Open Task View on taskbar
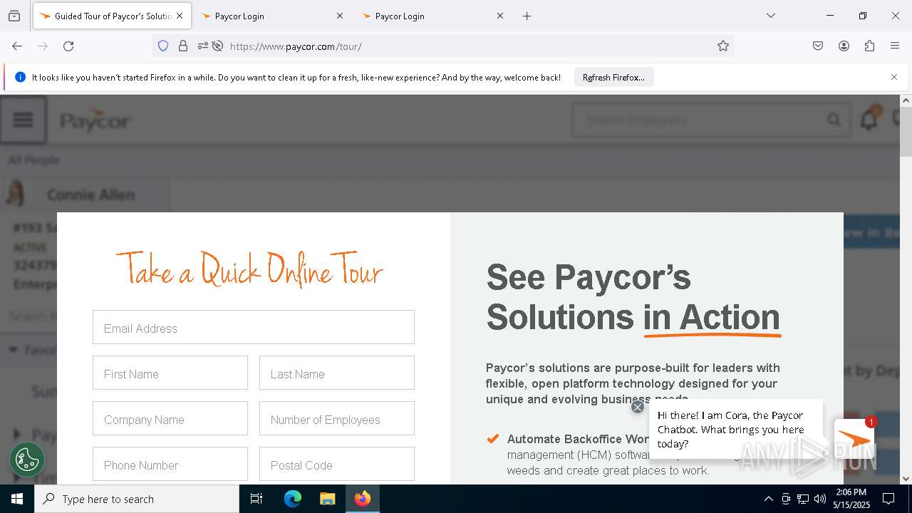The width and height of the screenshot is (912, 513). click(x=256, y=499)
